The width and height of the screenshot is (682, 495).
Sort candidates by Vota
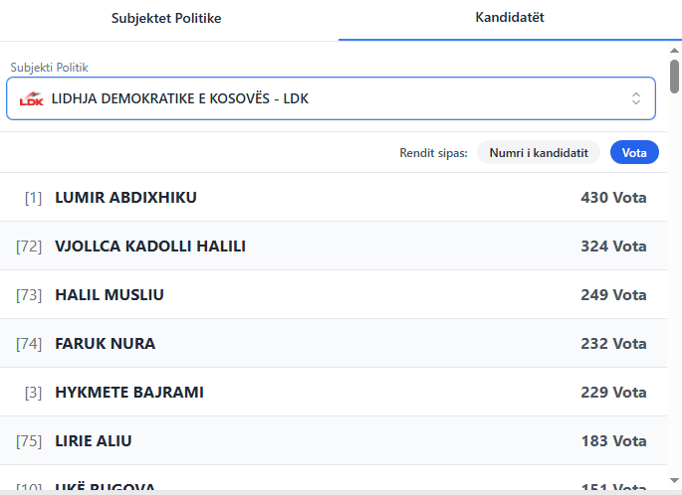pyautogui.click(x=634, y=153)
